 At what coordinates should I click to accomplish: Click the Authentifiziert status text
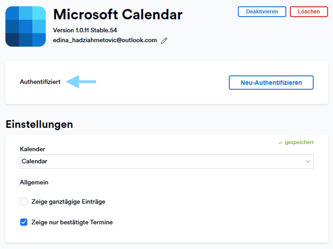(40, 82)
